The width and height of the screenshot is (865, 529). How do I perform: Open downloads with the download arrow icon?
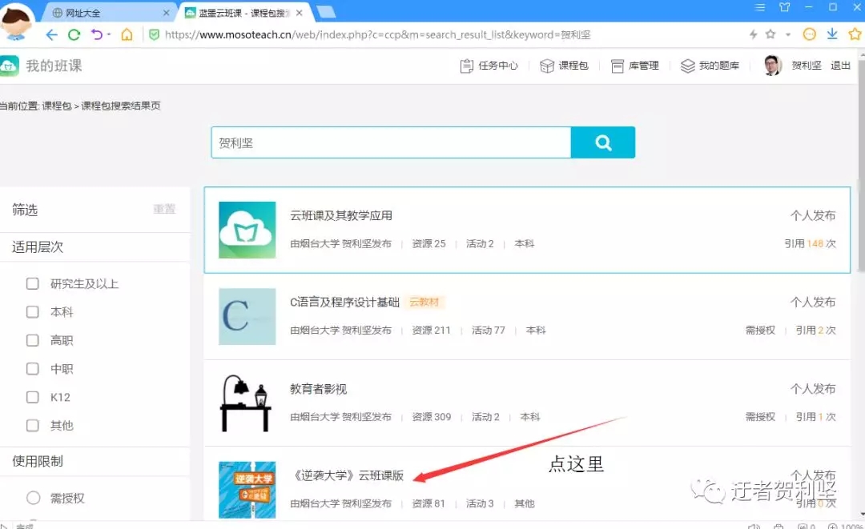click(832, 34)
